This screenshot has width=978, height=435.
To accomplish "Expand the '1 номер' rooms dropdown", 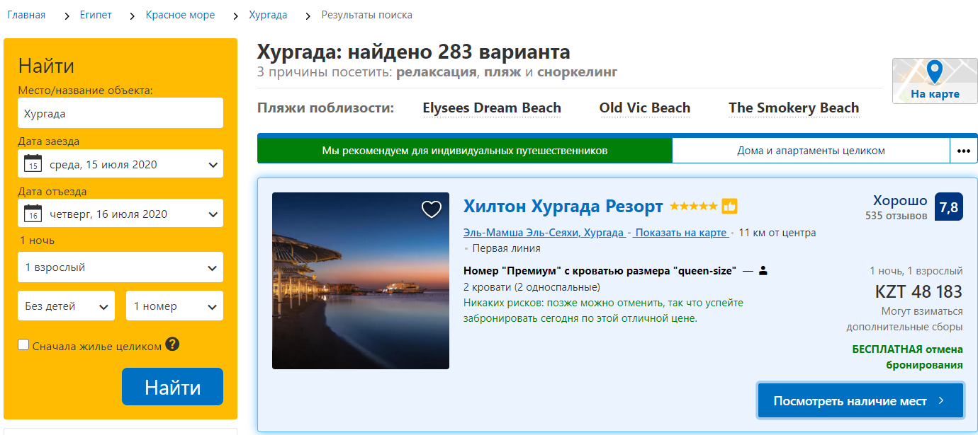I will 174,306.
